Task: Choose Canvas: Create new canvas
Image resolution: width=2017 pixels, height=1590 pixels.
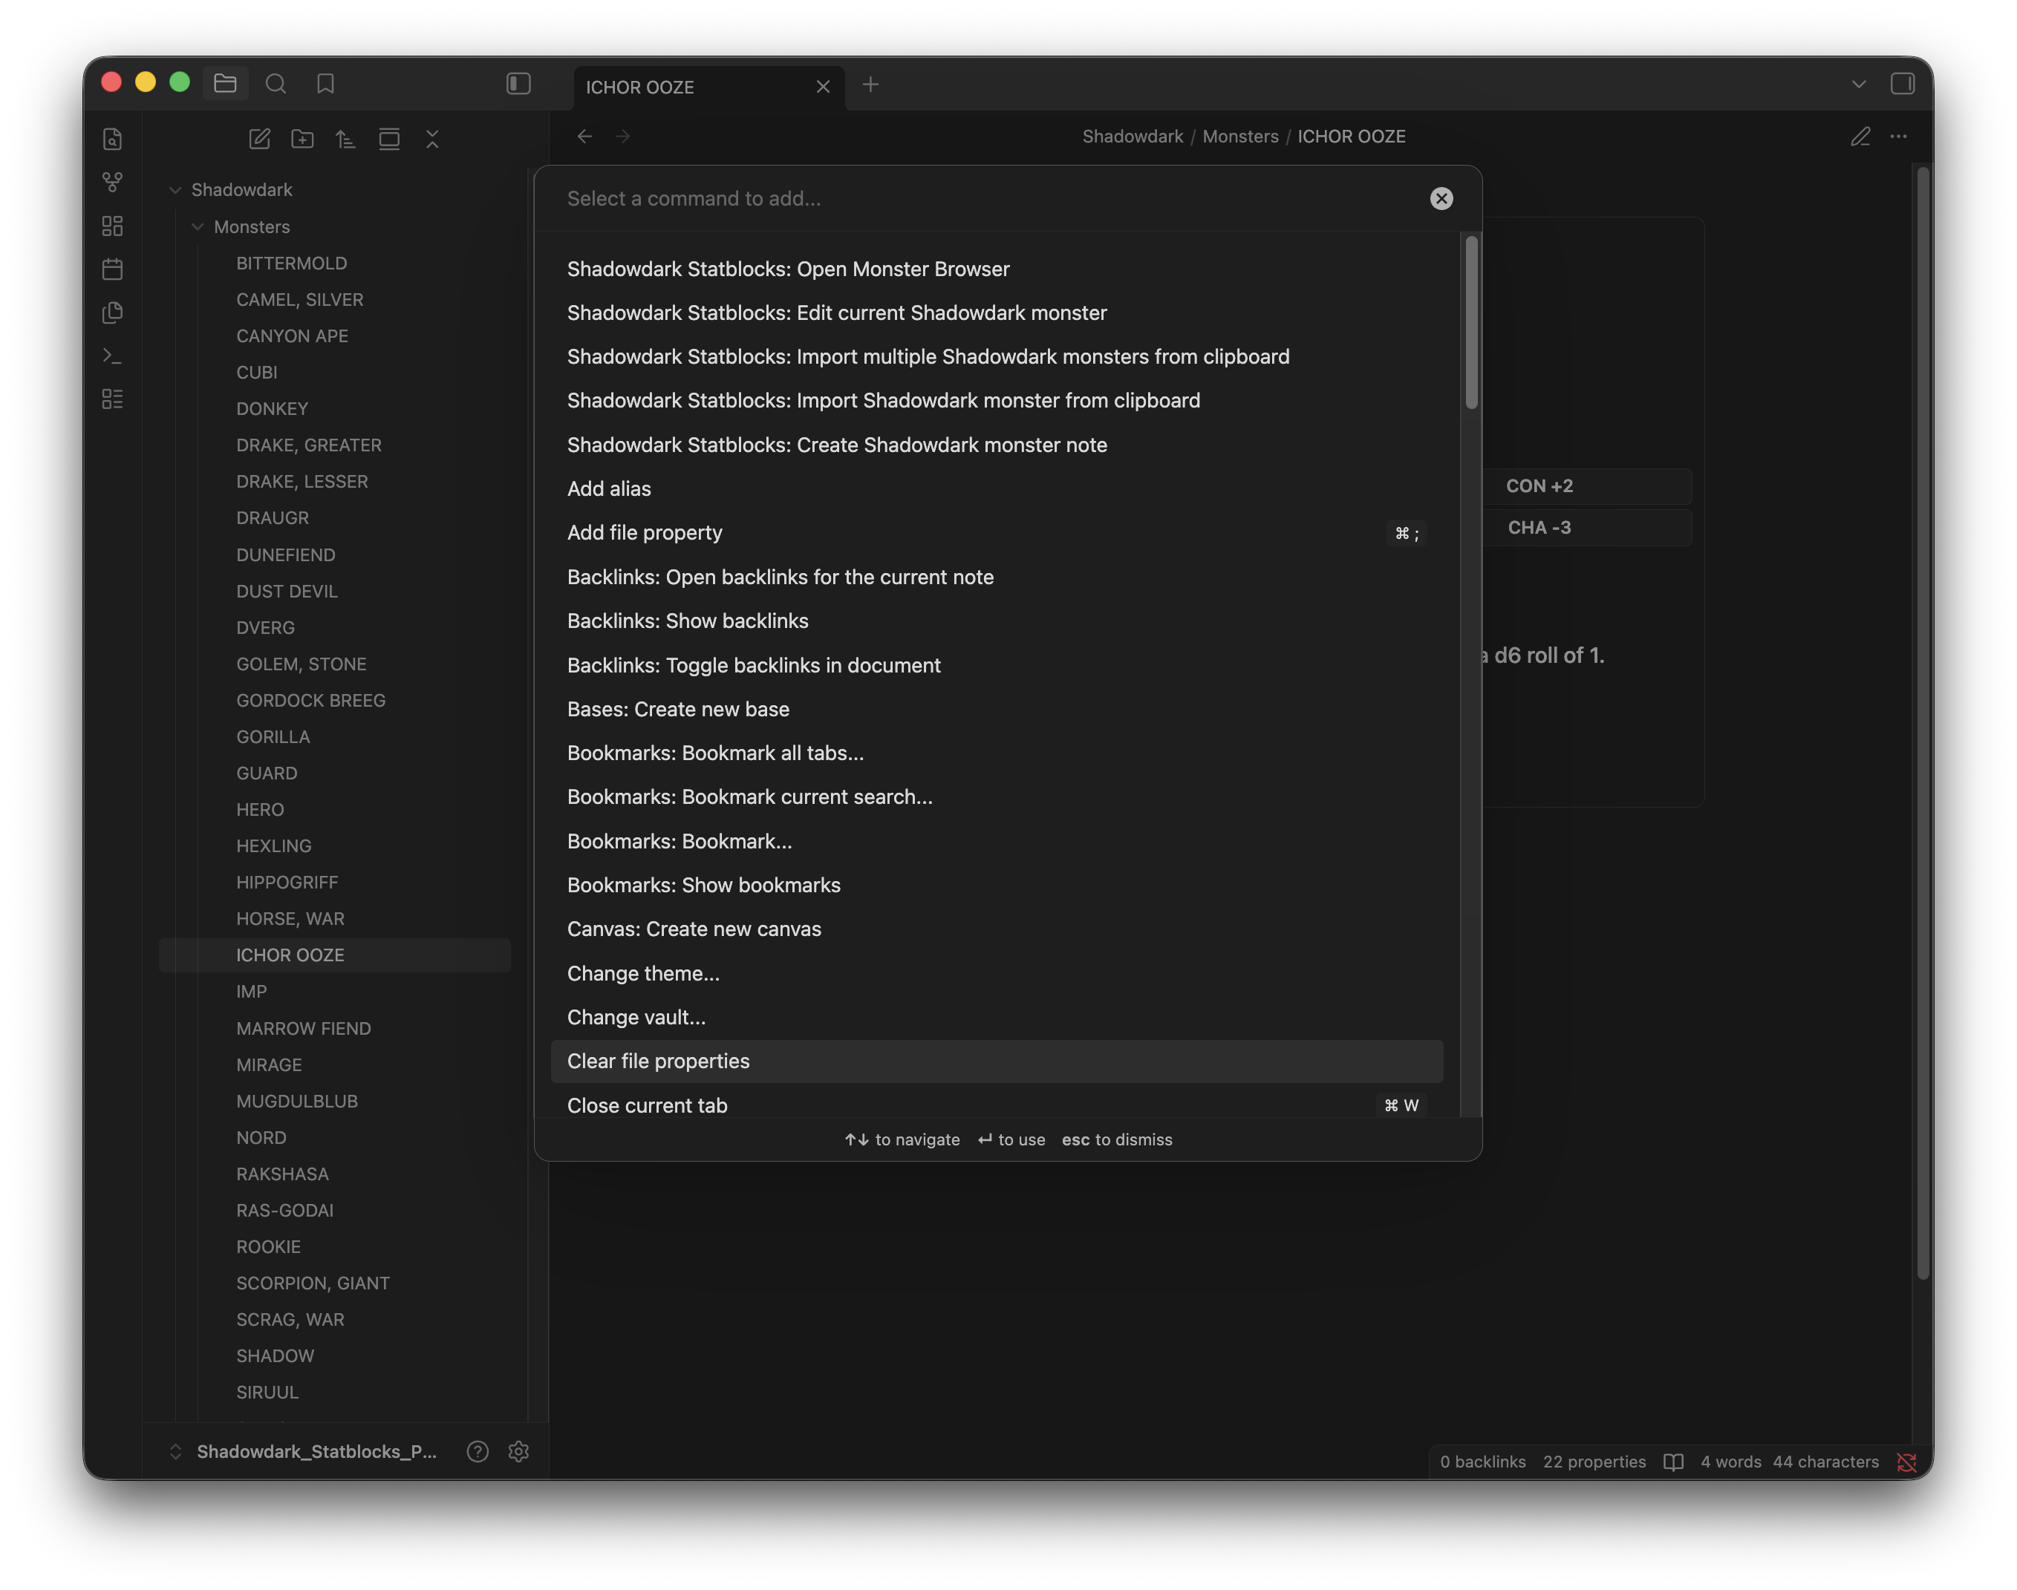Action: (997, 929)
